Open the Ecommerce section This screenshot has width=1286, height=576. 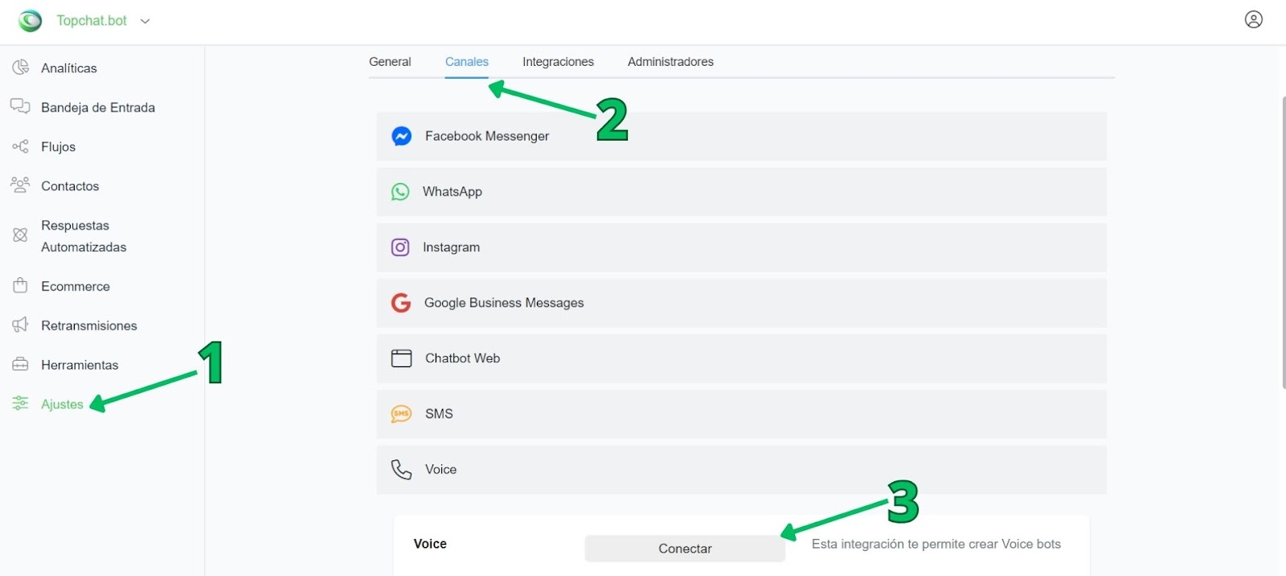click(76, 287)
